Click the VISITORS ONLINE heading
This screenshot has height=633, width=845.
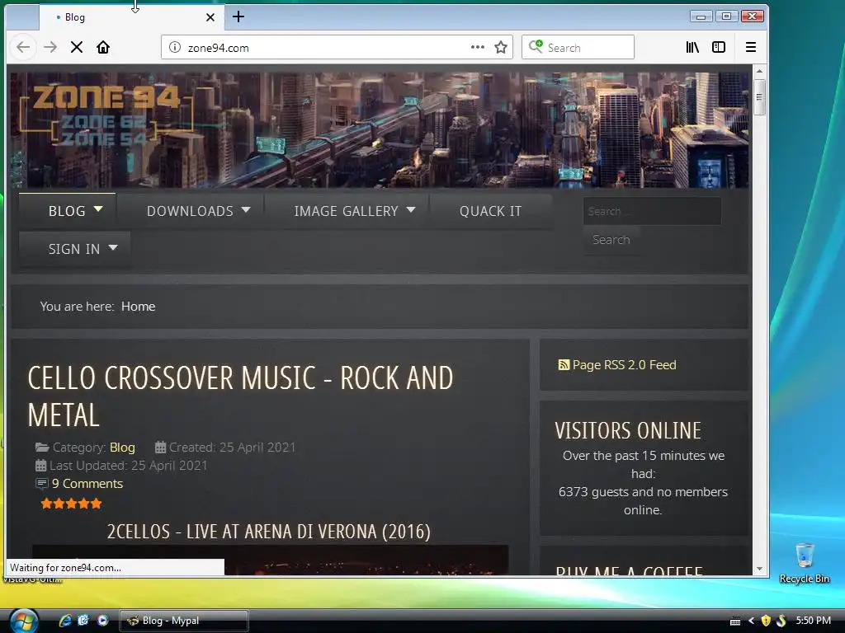pyautogui.click(x=628, y=430)
